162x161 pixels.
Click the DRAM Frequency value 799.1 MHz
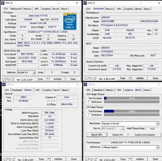click(50, 113)
